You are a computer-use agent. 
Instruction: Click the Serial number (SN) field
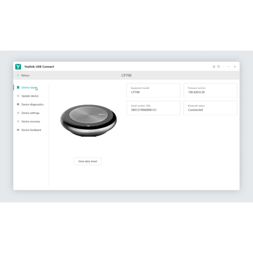coord(153,108)
